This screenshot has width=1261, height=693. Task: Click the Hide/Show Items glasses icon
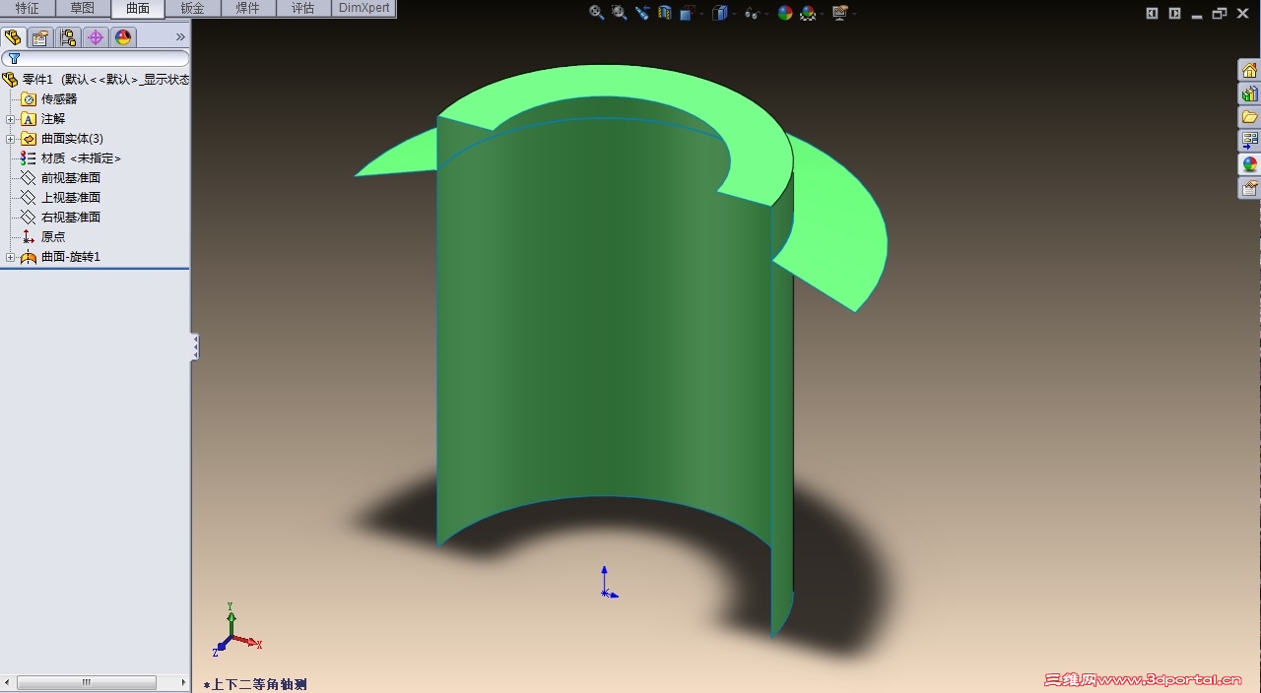pyautogui.click(x=752, y=13)
